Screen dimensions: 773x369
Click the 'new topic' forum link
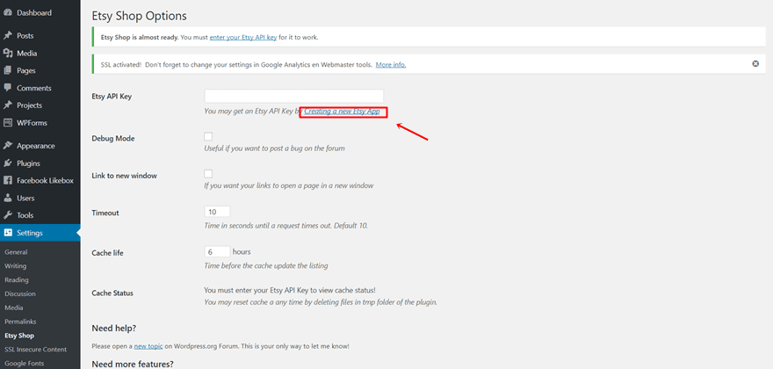[x=148, y=346]
